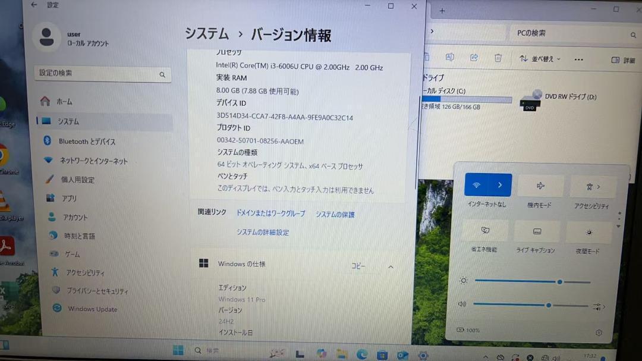Screen dimensions: 642x361
Task: Toggle 機内モード airplane mode
Action: pos(540,186)
